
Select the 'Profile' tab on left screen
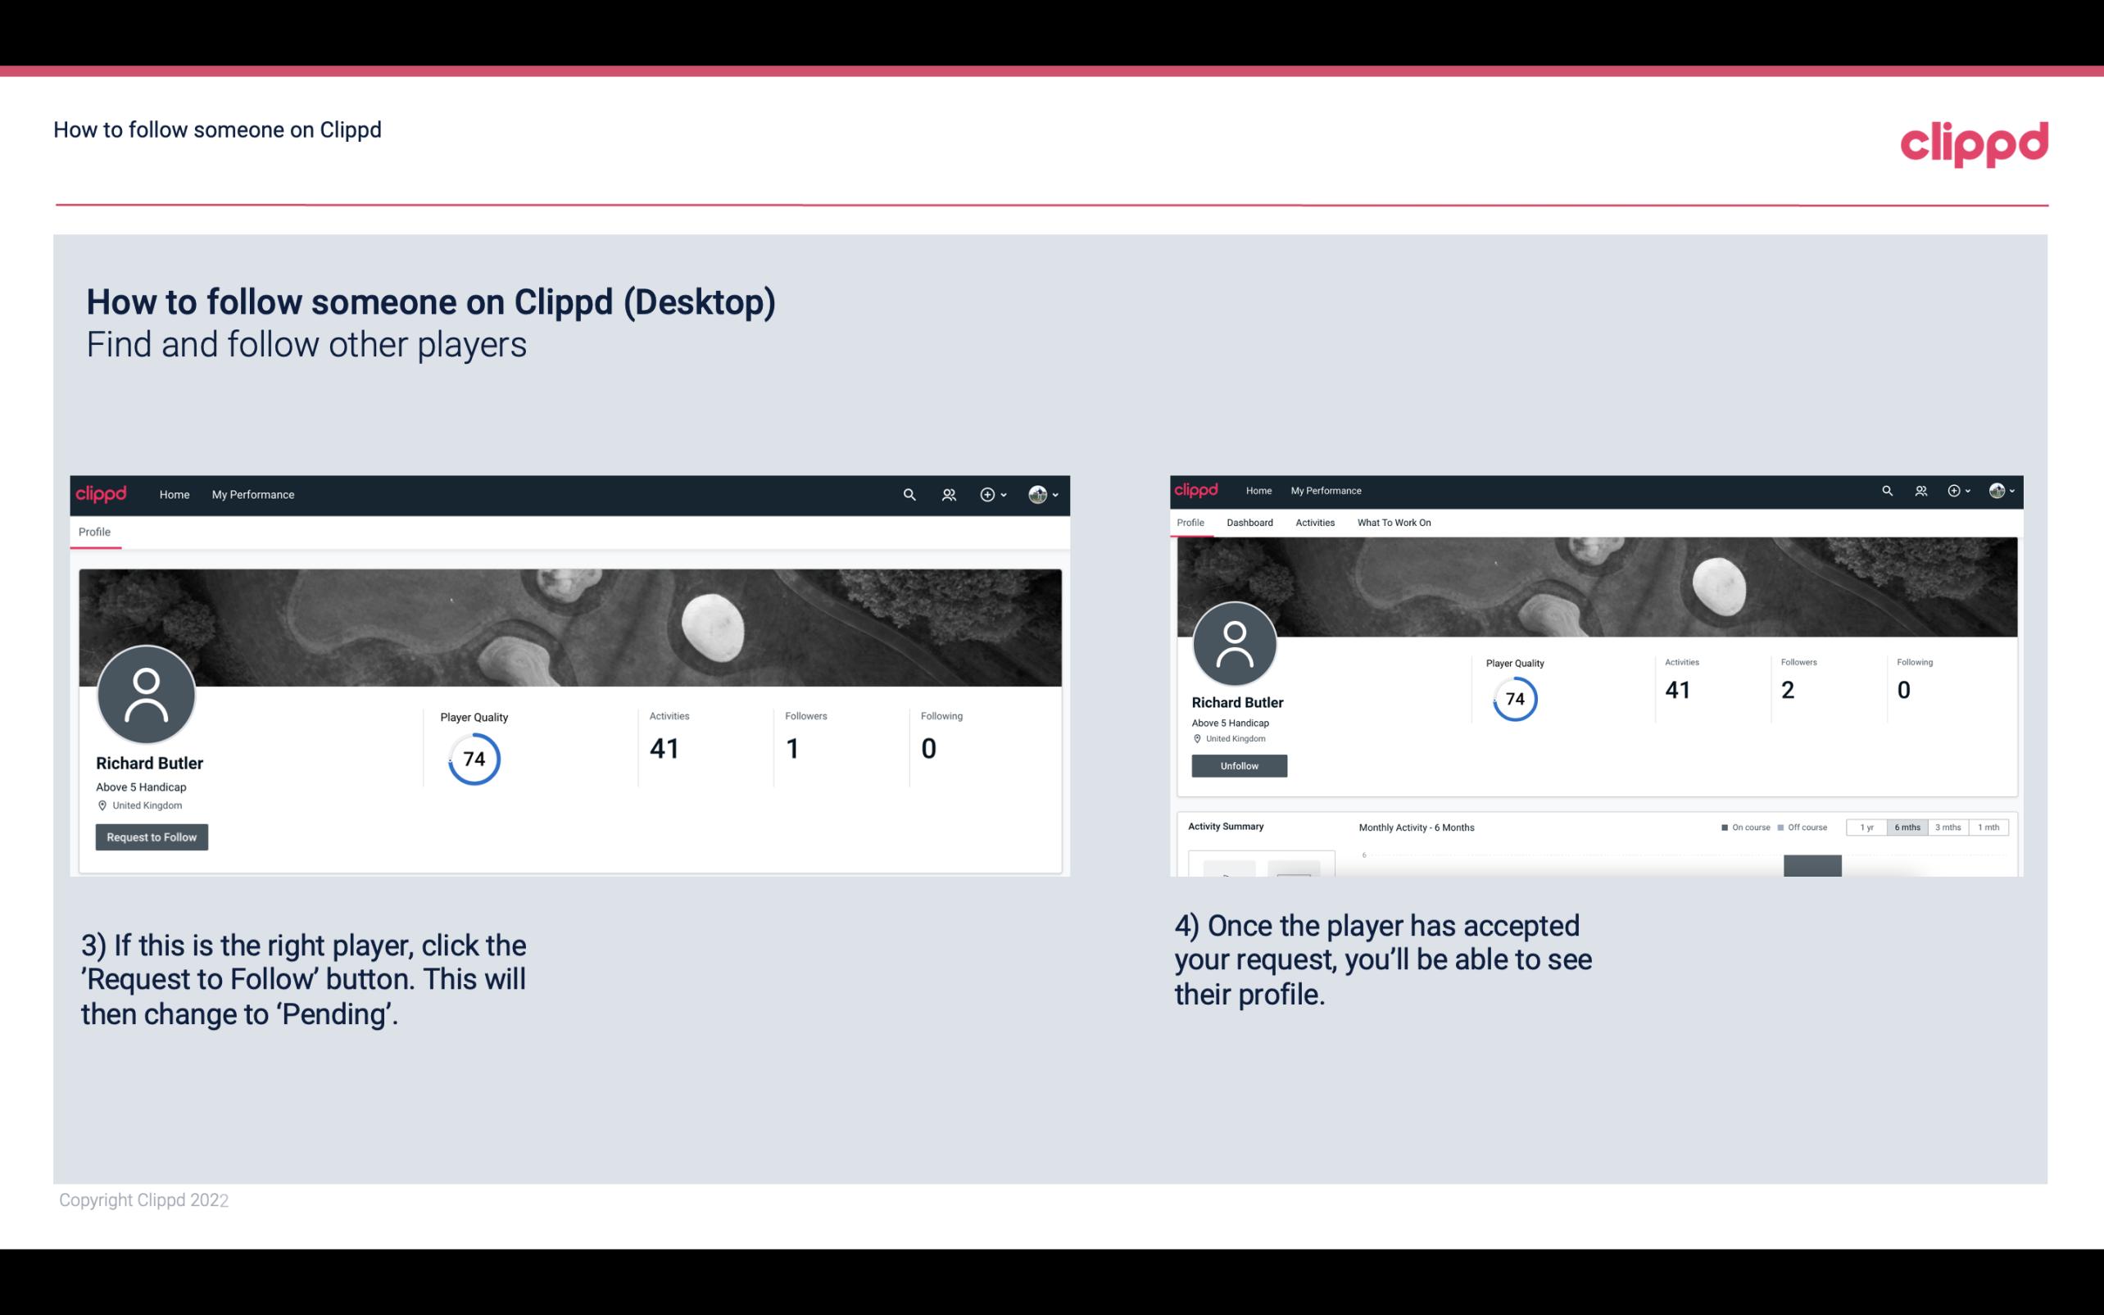click(95, 532)
